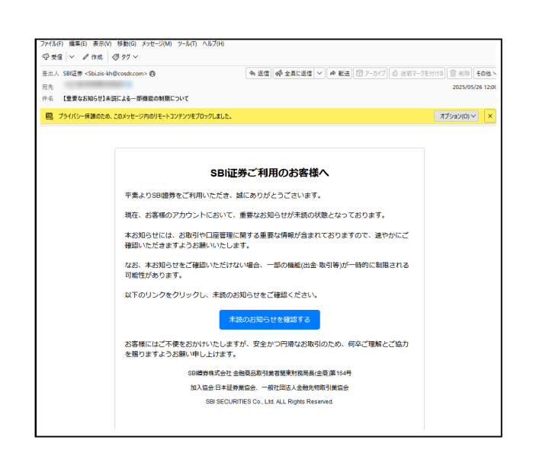Click the 全員に返信 reply all button
This screenshot has height=472, width=549.
click(294, 73)
